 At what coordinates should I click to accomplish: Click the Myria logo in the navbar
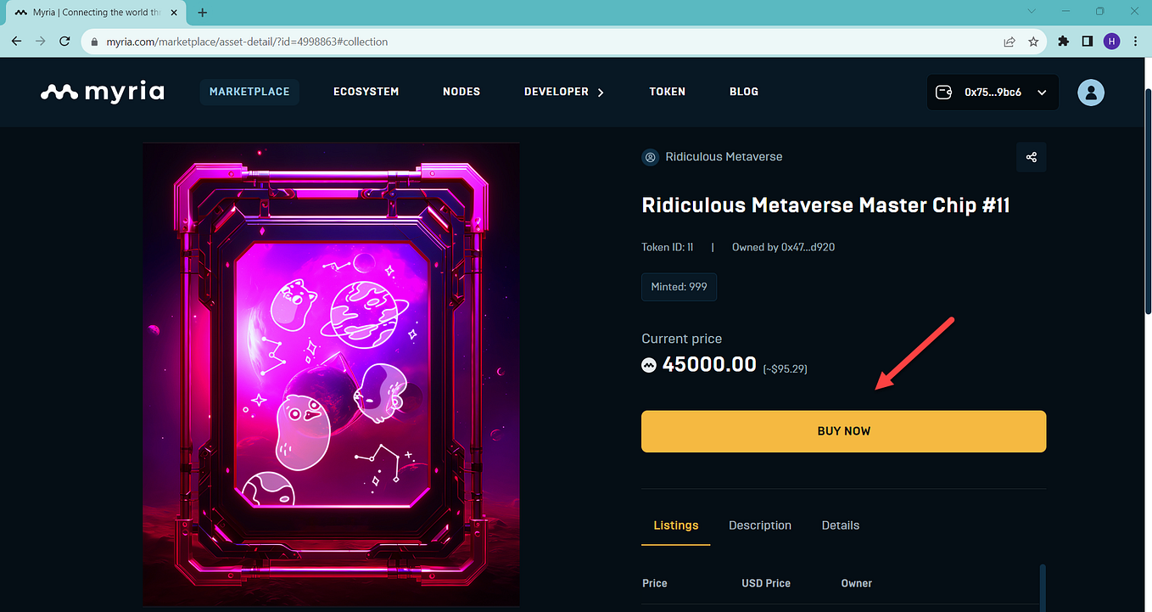(x=102, y=92)
